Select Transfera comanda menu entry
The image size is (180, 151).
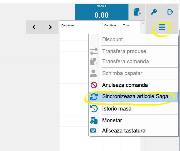[125, 61]
